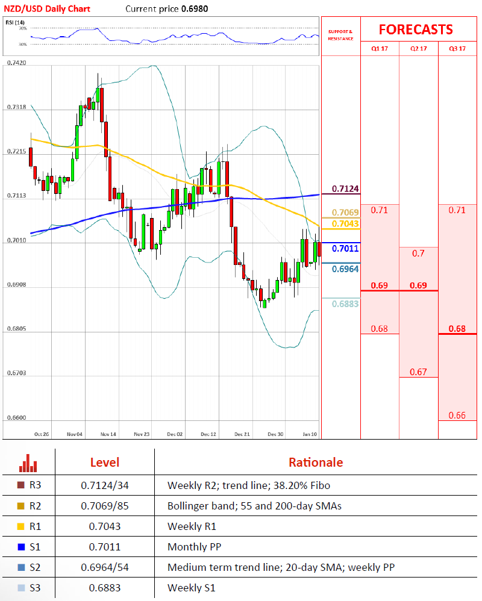Image resolution: width=482 pixels, height=601 pixels.
Task: Click the 0.7043 cell in the Level column
Action: pyautogui.click(x=105, y=526)
